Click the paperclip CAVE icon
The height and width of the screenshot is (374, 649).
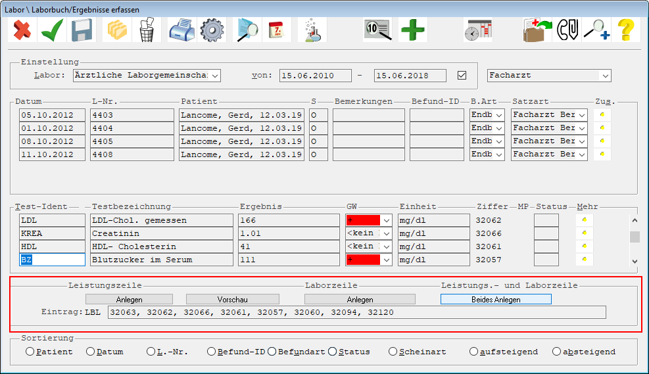click(x=567, y=30)
